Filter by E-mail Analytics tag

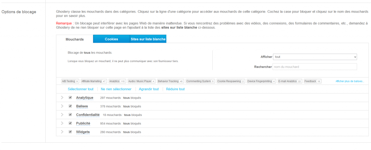pyautogui.click(x=290, y=81)
